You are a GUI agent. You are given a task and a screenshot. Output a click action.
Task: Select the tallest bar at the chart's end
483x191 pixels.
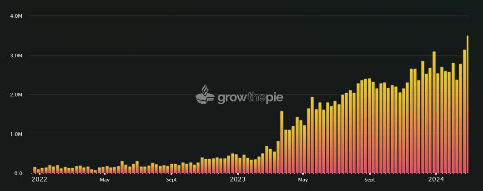(468, 104)
